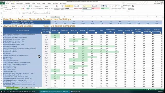Click the Save icon in Quick Access Toolbar
Image resolution: width=165 pixels, height=93 pixels.
3,2
